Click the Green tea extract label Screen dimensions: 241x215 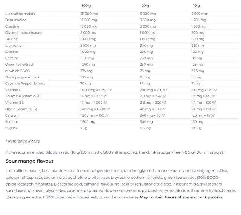[19, 64]
